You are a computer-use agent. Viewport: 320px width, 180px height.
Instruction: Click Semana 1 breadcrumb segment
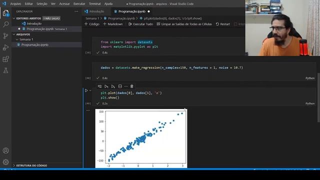pyautogui.click(x=92, y=18)
